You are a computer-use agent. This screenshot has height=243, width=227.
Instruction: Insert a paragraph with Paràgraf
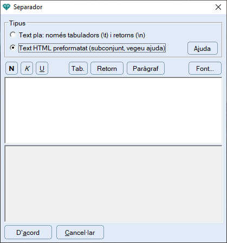pos(146,68)
